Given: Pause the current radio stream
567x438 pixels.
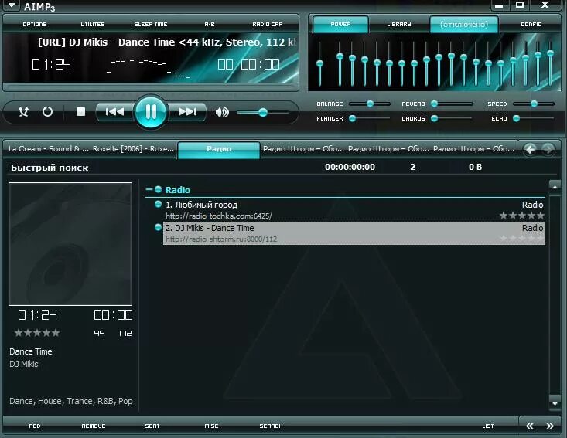Looking at the screenshot, I should coord(151,112).
